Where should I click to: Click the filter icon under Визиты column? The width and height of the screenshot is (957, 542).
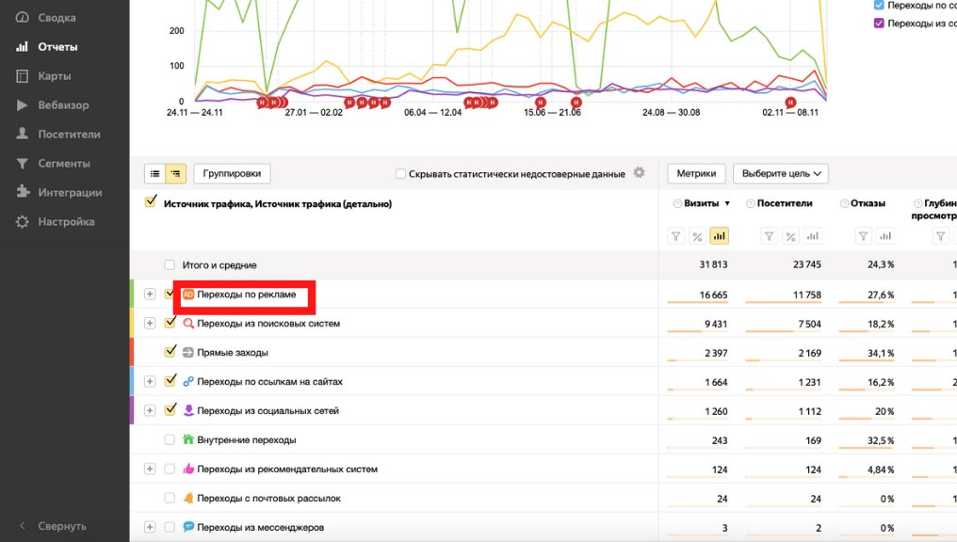[675, 236]
